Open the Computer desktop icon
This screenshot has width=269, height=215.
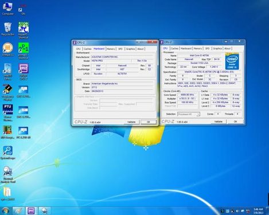pyautogui.click(x=8, y=8)
